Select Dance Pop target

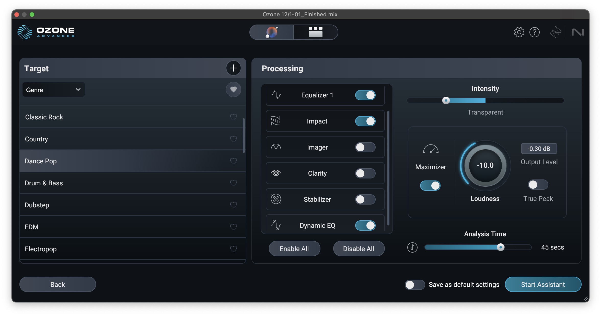[x=133, y=161]
